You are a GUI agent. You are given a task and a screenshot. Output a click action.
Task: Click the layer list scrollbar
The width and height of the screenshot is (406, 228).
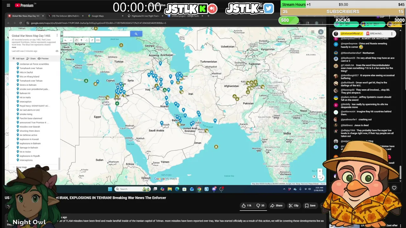(59, 163)
